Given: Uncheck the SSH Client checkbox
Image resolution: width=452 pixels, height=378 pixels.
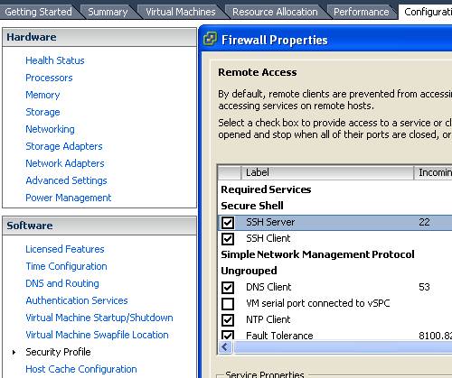Looking at the screenshot, I should [228, 239].
